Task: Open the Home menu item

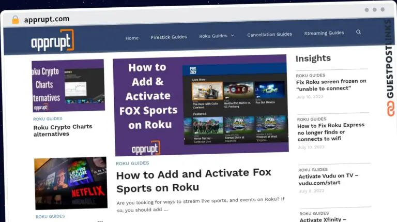Action: [132, 38]
